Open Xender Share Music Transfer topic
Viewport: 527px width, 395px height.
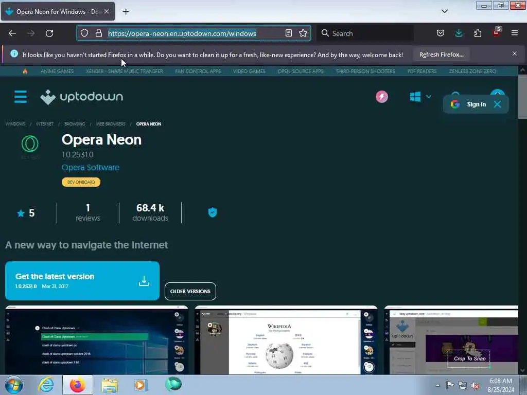pyautogui.click(x=125, y=71)
